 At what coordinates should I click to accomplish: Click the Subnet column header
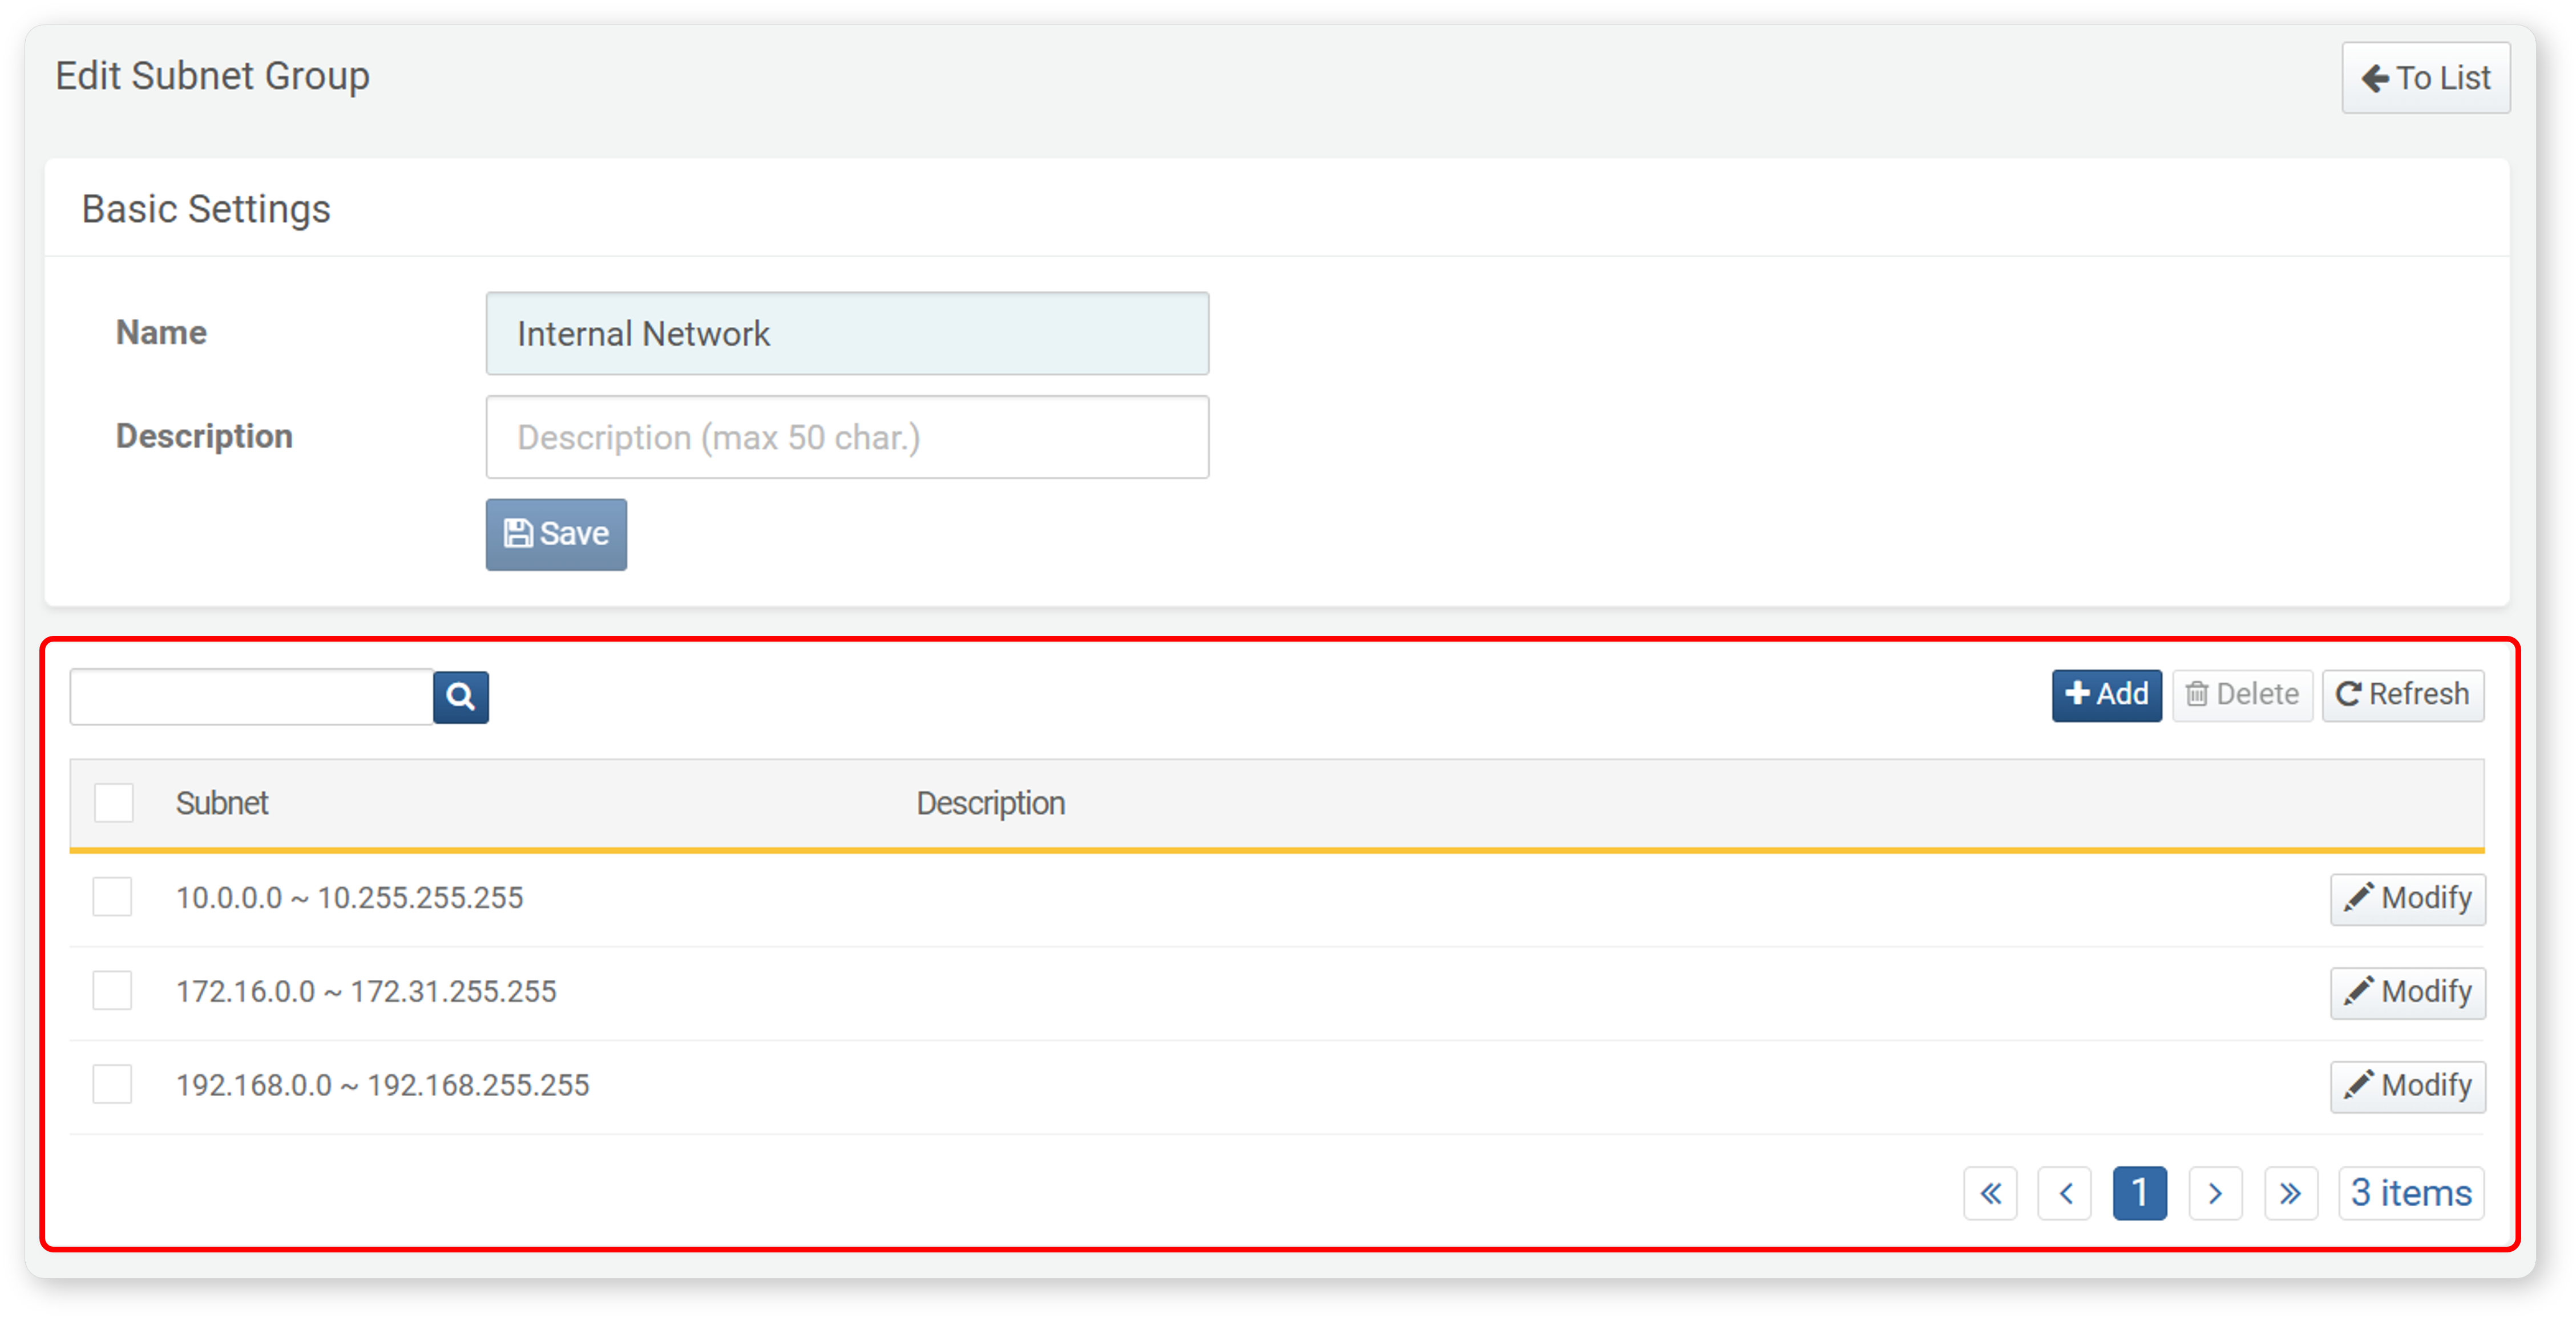click(222, 804)
